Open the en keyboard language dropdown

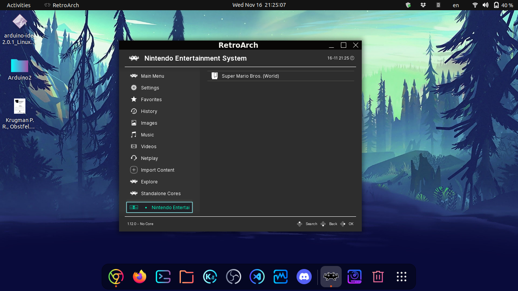(456, 5)
